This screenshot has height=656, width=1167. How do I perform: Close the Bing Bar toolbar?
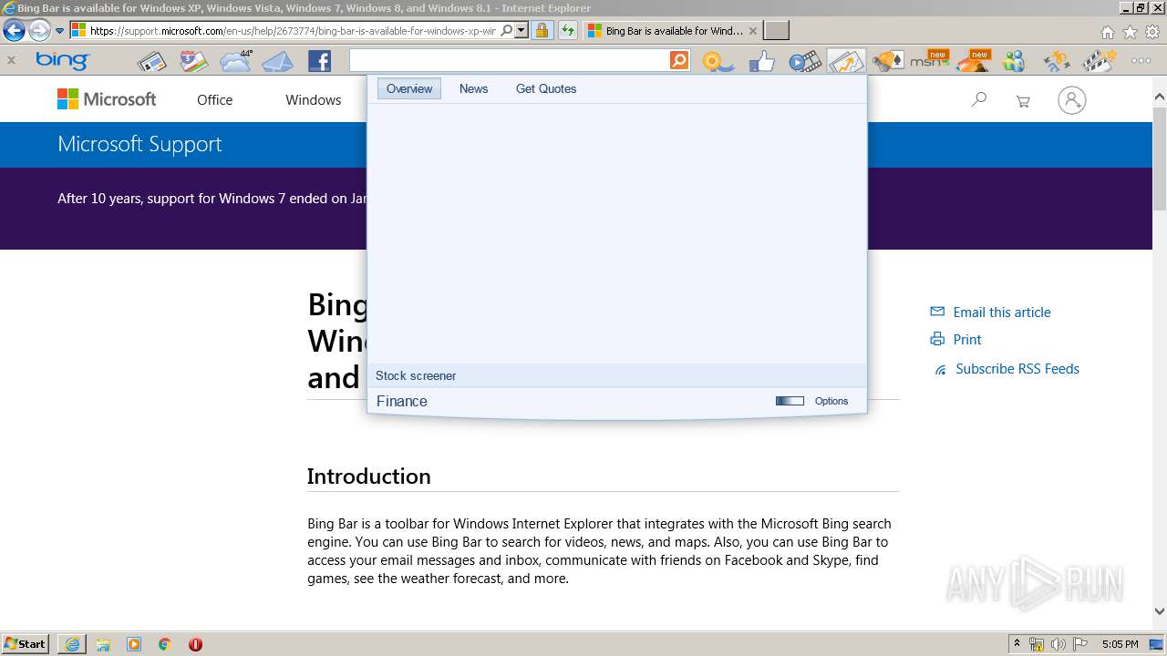click(x=11, y=61)
